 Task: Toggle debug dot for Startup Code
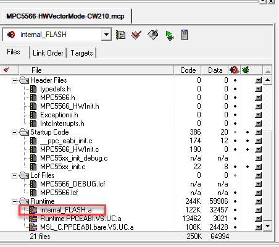[248, 132]
